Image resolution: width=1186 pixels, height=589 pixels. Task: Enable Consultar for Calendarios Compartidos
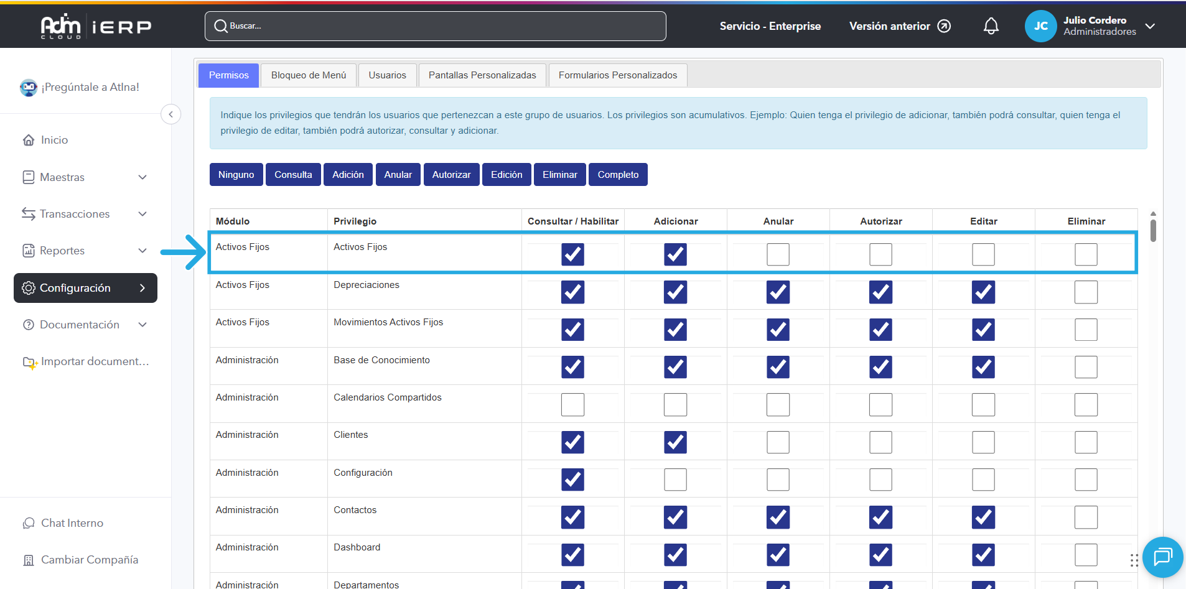[x=572, y=405]
